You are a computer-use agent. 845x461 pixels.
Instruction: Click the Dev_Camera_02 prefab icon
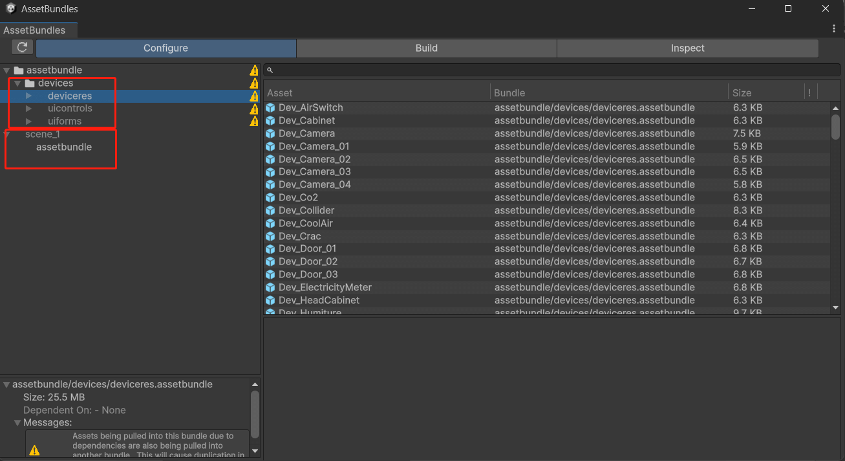[x=270, y=159]
